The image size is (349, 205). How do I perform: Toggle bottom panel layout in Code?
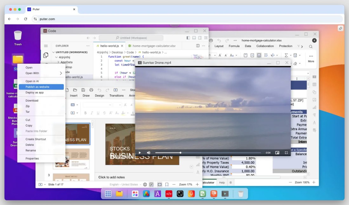[x=194, y=38]
